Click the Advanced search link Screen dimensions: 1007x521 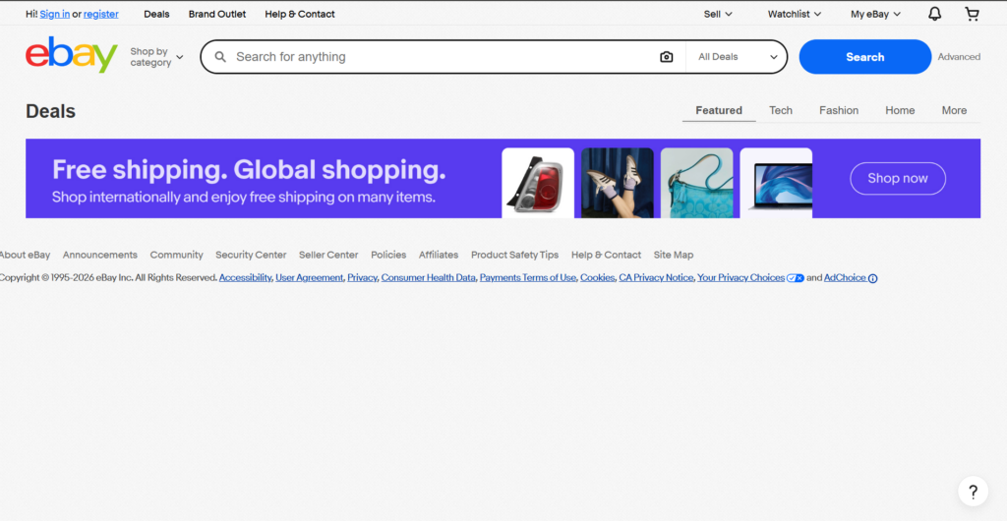(959, 57)
